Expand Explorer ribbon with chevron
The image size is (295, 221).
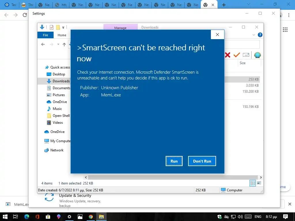pos(254,35)
